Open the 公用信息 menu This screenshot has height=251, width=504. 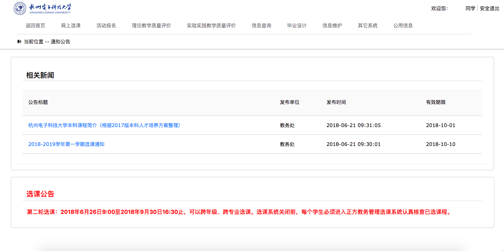click(403, 26)
